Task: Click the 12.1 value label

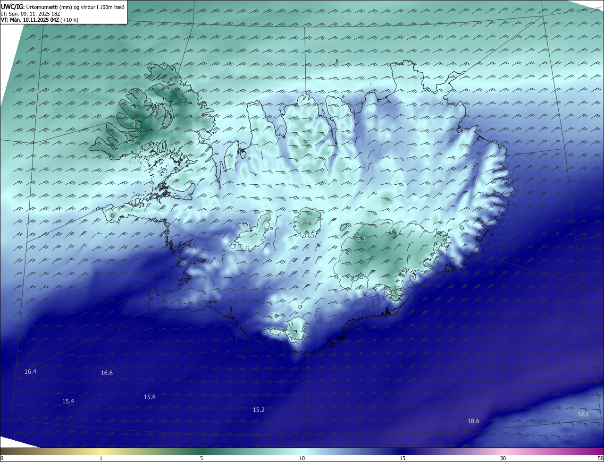Action: coord(583,414)
